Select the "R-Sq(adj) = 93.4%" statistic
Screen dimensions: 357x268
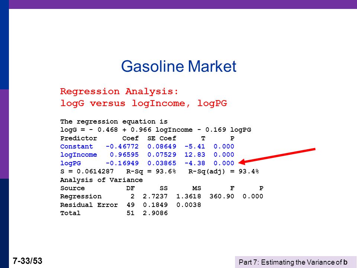coord(224,172)
